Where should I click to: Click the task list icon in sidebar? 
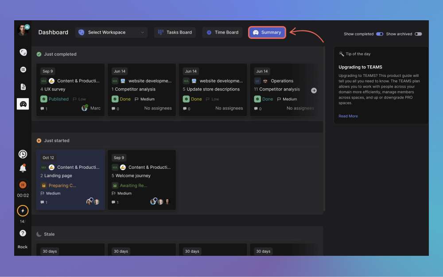(x=23, y=69)
